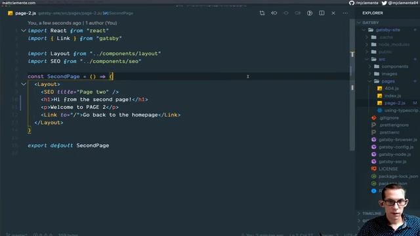Select the page-2.js editor tab

point(26,13)
